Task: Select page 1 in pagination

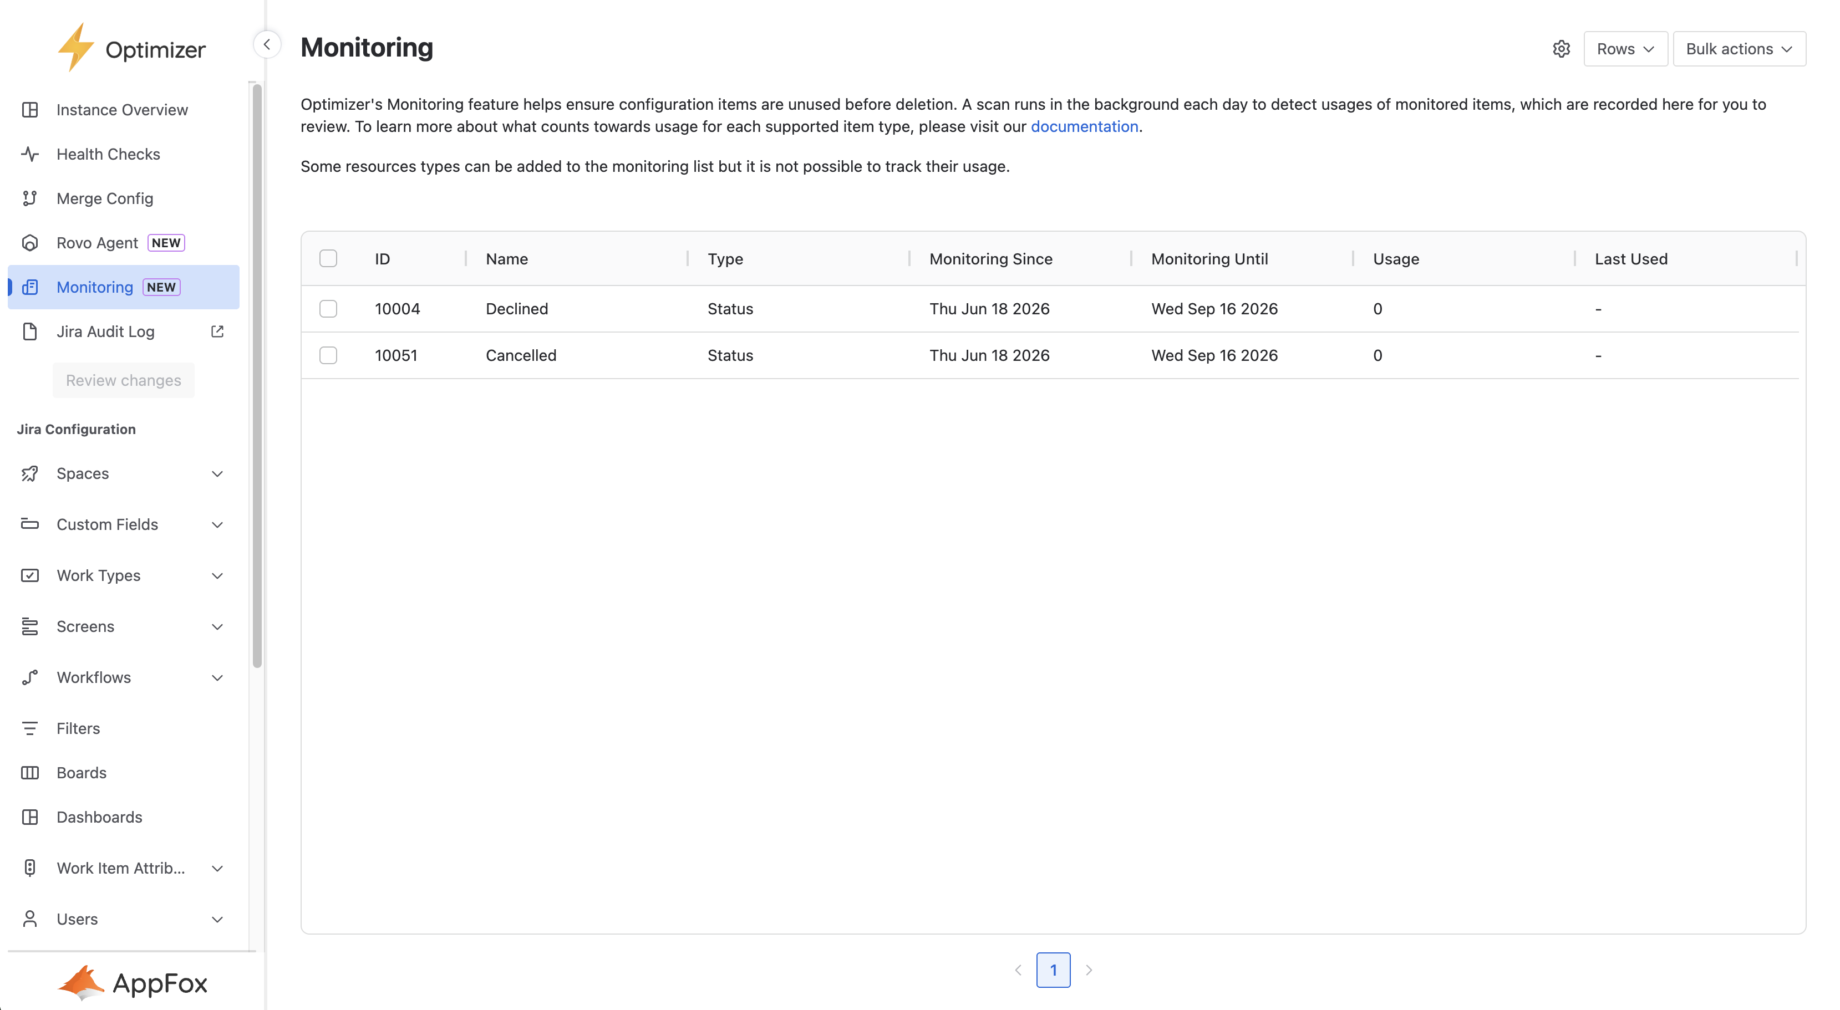Action: point(1053,970)
